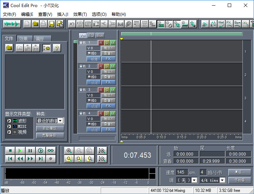The image size is (254, 194).
Task: Toggle FX envelope icon
Action: tap(229, 24)
